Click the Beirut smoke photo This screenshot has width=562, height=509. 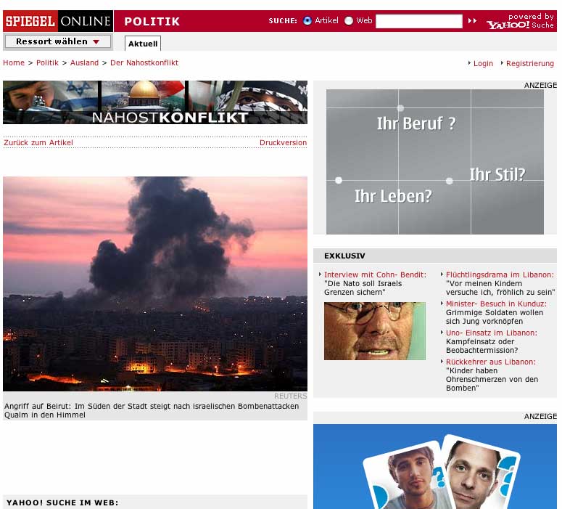click(x=154, y=283)
